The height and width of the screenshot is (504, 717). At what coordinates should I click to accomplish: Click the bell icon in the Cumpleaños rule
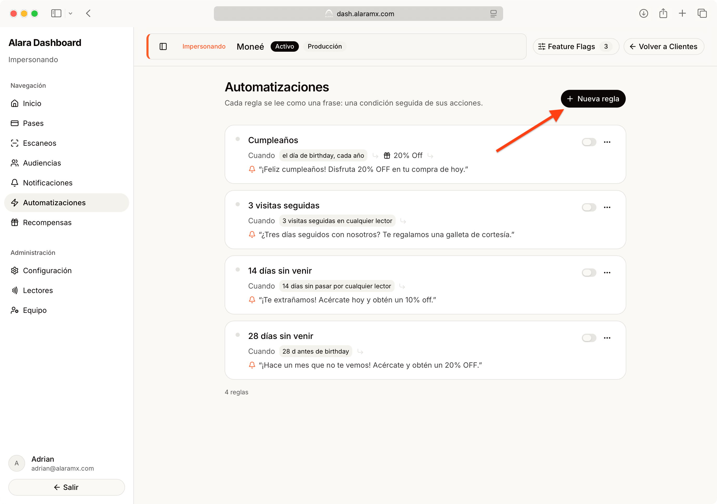(x=252, y=169)
